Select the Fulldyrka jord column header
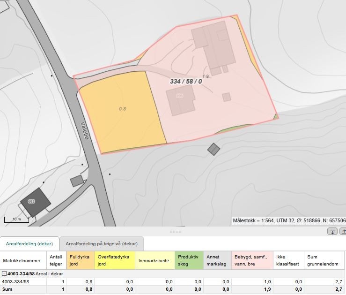The height and width of the screenshot is (295, 346). 81,260
